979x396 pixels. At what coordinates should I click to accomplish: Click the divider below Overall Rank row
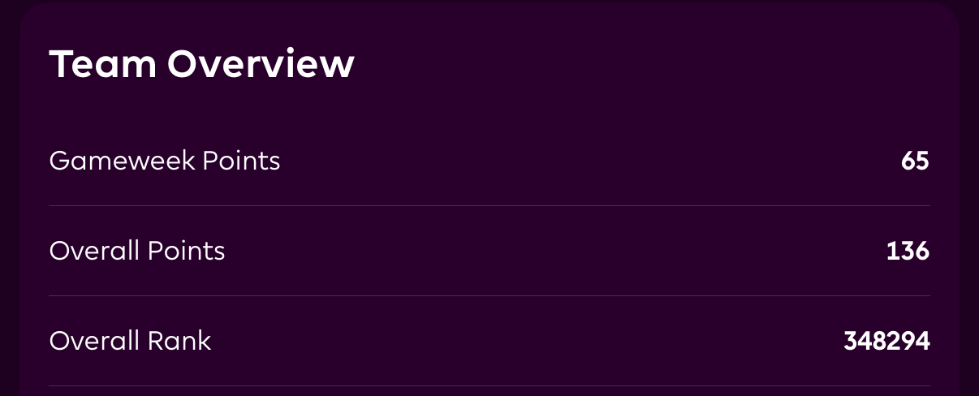(489, 385)
